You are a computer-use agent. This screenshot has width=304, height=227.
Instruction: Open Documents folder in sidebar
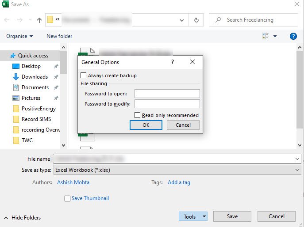tap(35, 87)
